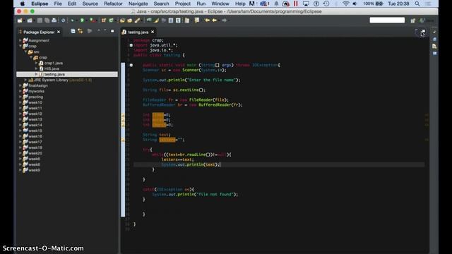Expand crap1.java in the tree
Image resolution: width=452 pixels, height=254 pixels.
[36, 63]
